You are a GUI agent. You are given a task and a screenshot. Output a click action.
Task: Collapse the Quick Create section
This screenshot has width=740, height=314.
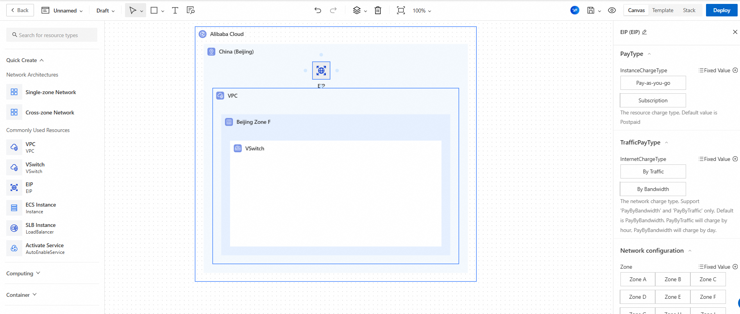point(25,60)
